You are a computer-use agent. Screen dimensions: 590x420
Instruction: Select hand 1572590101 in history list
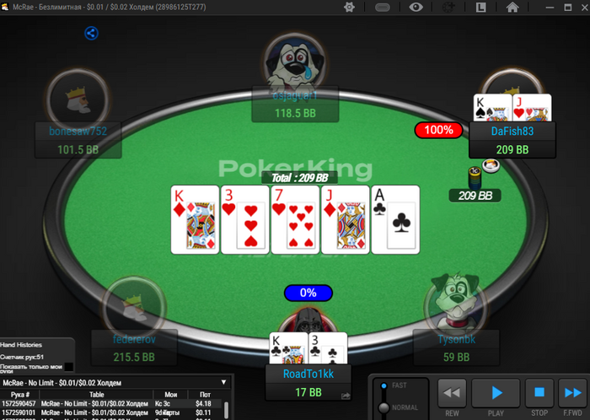coord(112,412)
